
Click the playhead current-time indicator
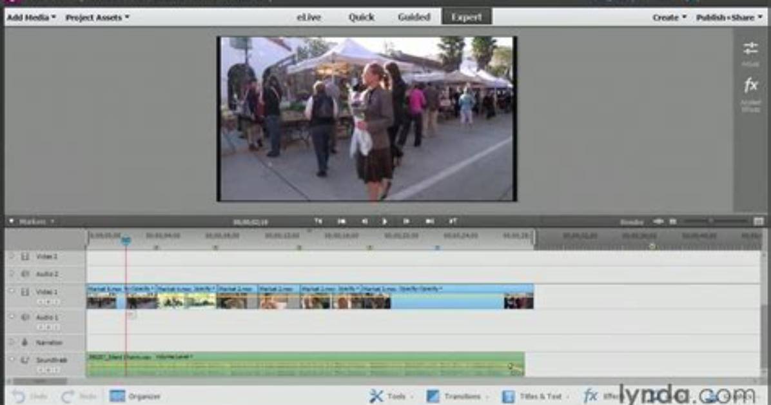pyautogui.click(x=126, y=240)
